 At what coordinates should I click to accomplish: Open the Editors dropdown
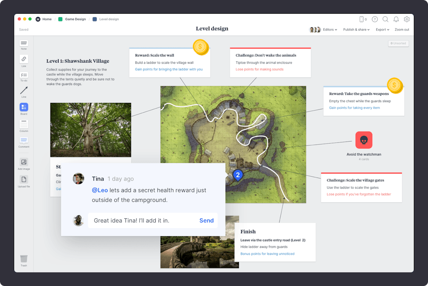[x=328, y=30]
